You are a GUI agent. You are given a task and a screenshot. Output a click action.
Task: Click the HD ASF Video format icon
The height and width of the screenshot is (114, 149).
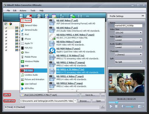coord(52,22)
